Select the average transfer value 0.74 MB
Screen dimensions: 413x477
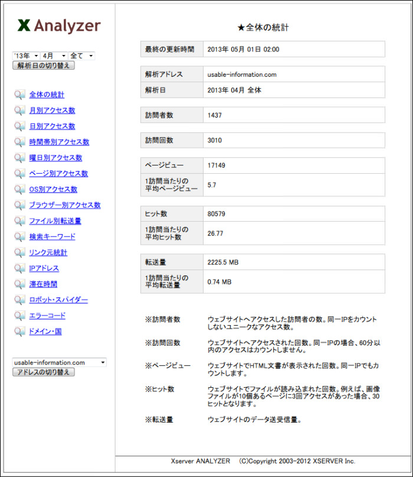(219, 283)
